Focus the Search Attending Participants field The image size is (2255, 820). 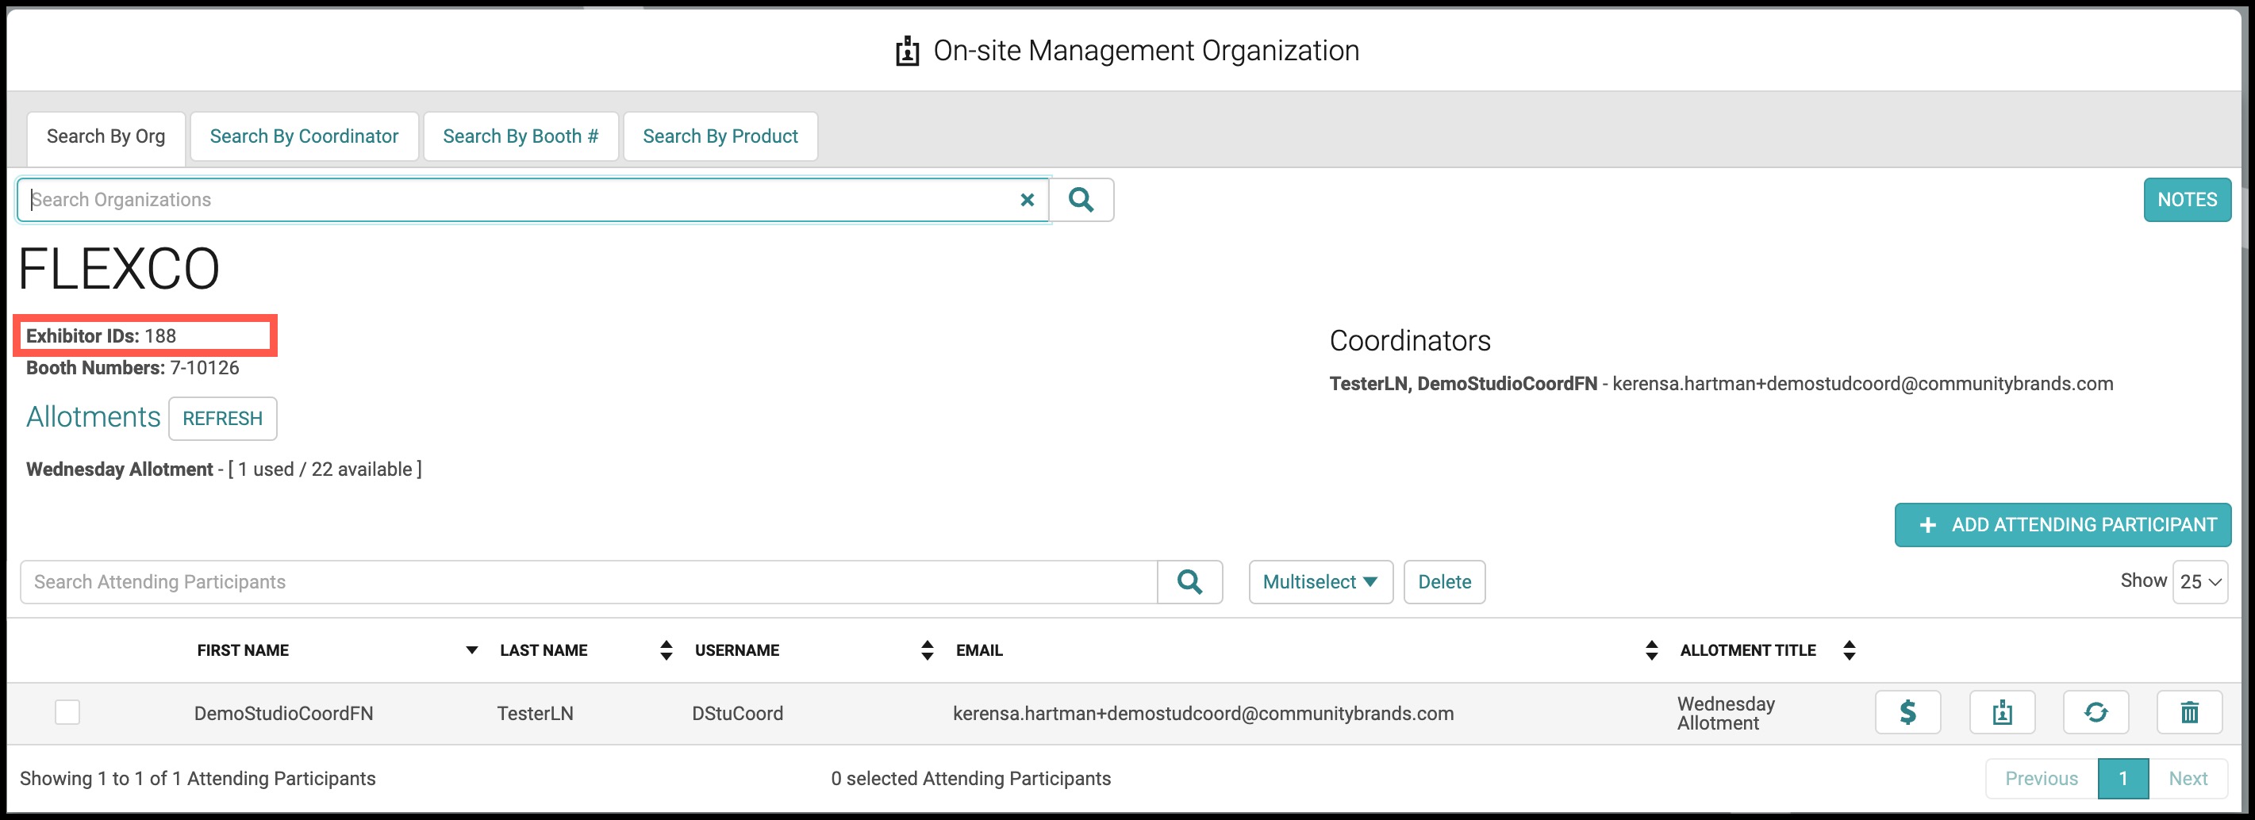pyautogui.click(x=588, y=582)
